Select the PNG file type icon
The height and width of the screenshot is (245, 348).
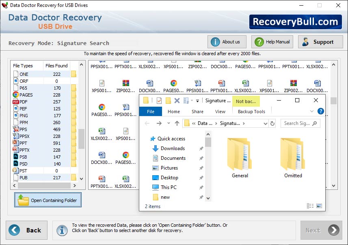click(16, 115)
